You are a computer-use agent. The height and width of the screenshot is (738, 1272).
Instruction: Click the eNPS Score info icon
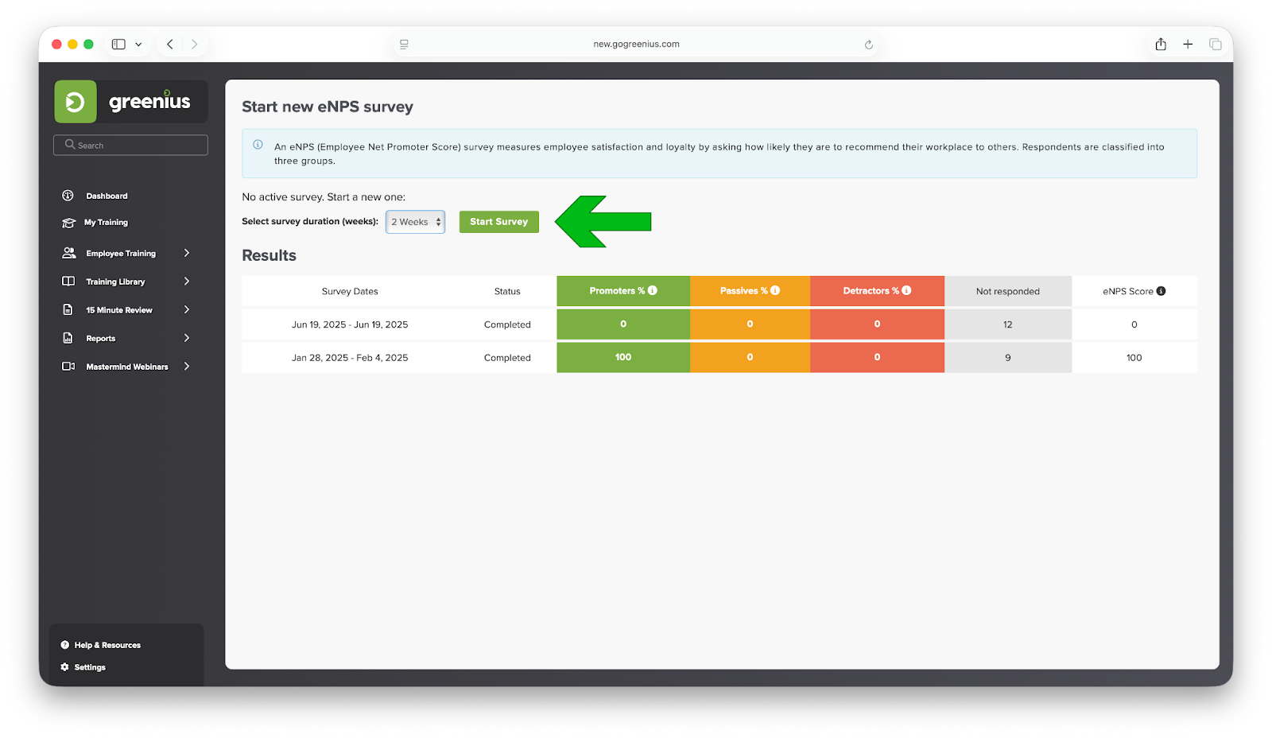pos(1161,291)
